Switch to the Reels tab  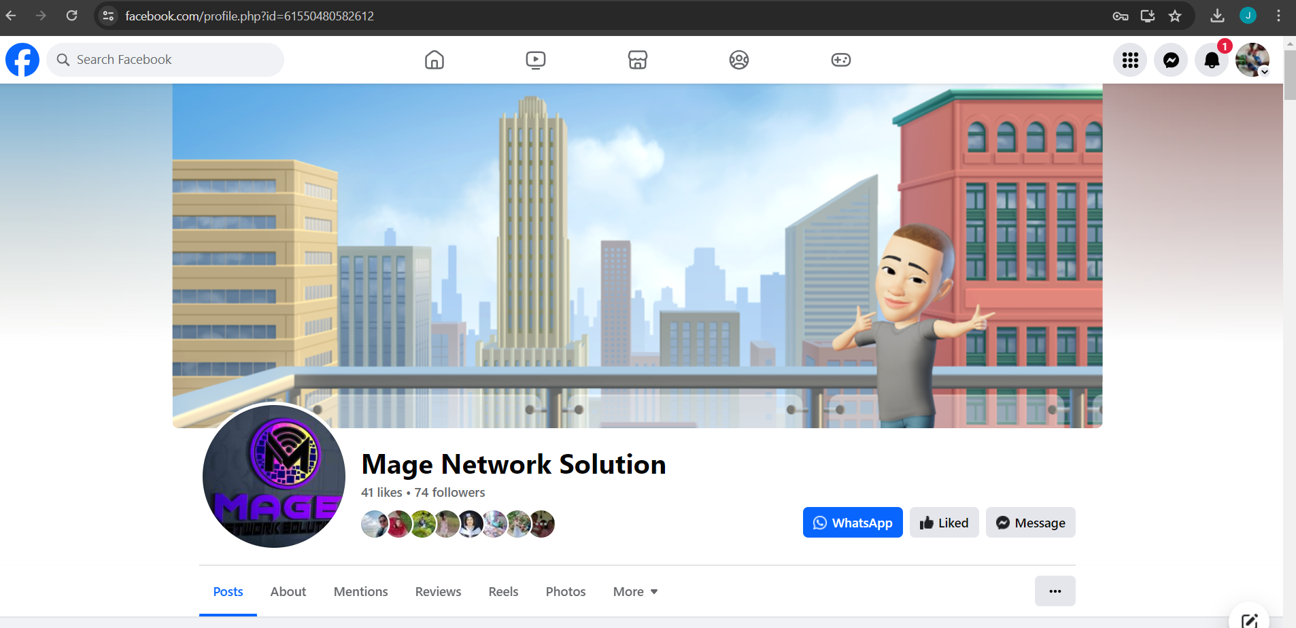coord(504,592)
